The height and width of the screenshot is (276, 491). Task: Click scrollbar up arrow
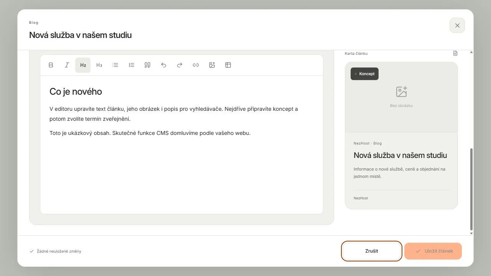[x=471, y=52]
